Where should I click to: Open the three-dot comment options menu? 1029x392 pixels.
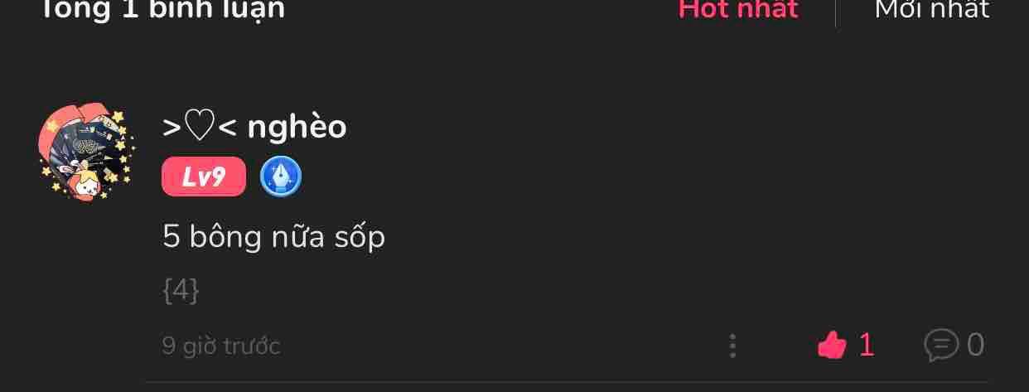tap(732, 346)
